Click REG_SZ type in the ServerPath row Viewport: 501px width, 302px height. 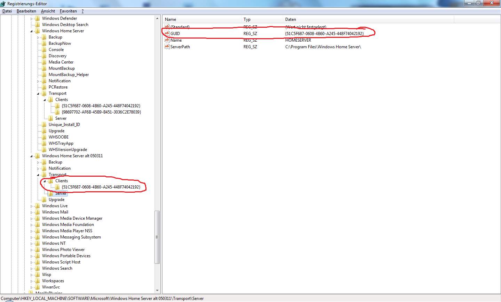[250, 47]
